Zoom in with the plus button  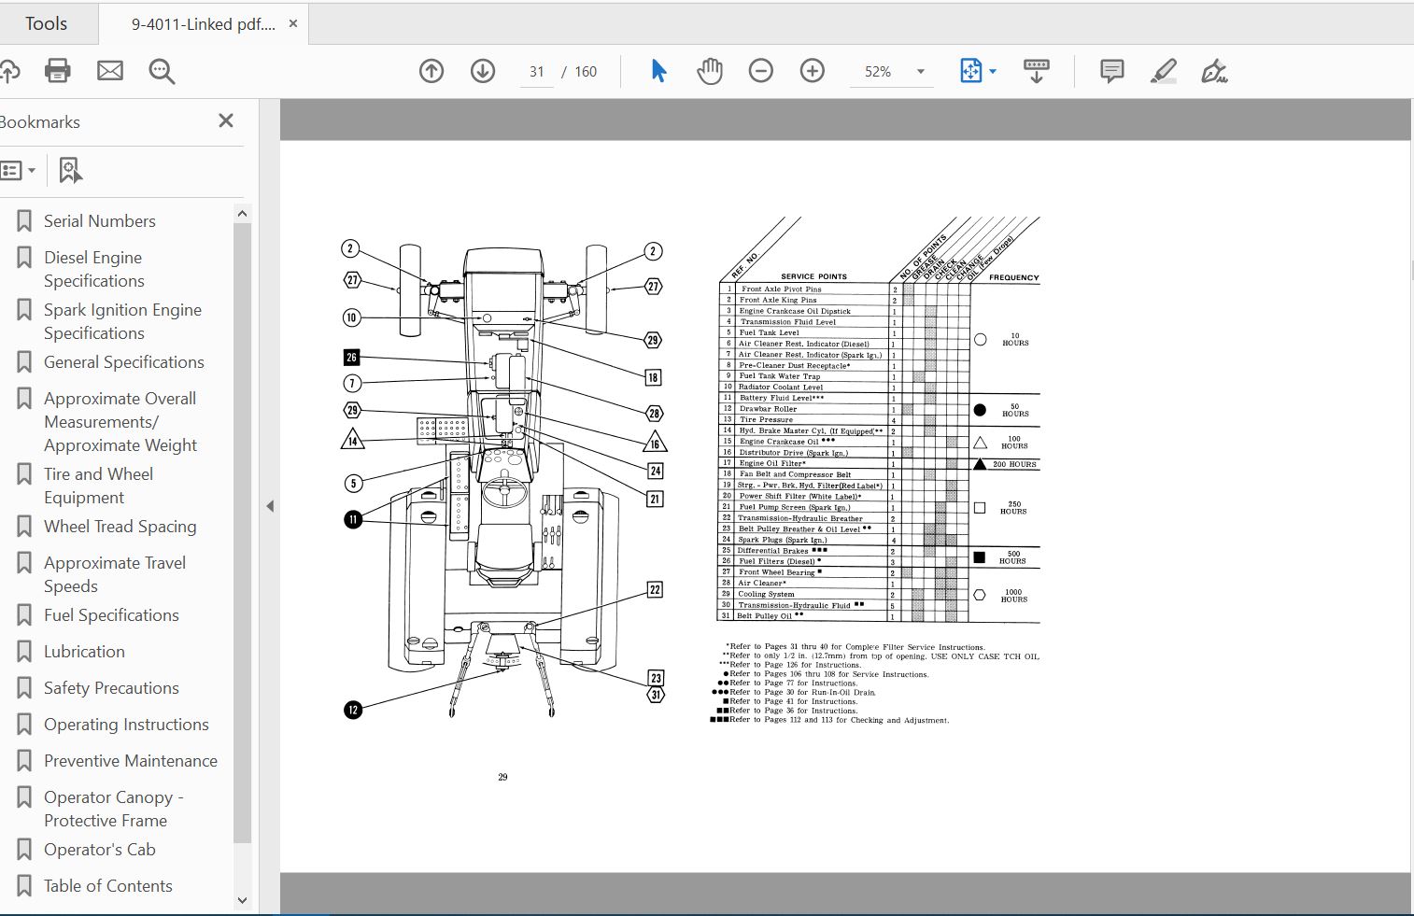813,71
